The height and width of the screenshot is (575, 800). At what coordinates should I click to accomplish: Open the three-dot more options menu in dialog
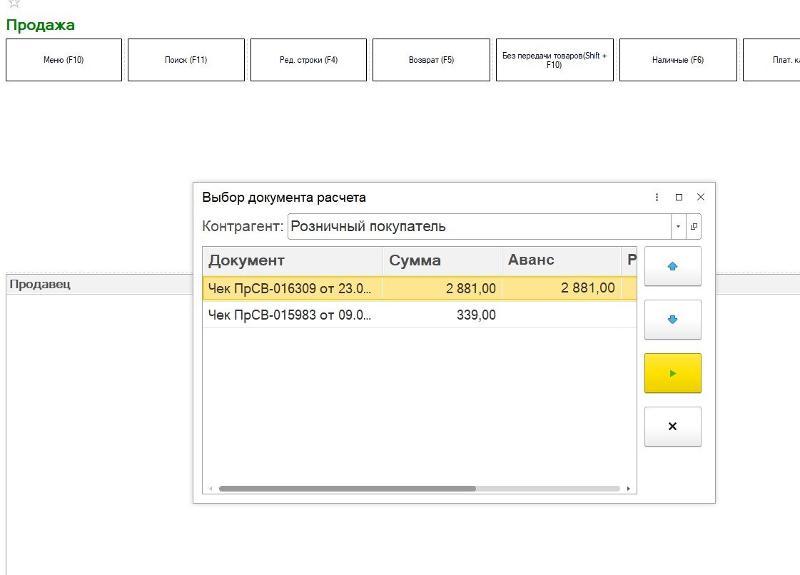coord(657,197)
